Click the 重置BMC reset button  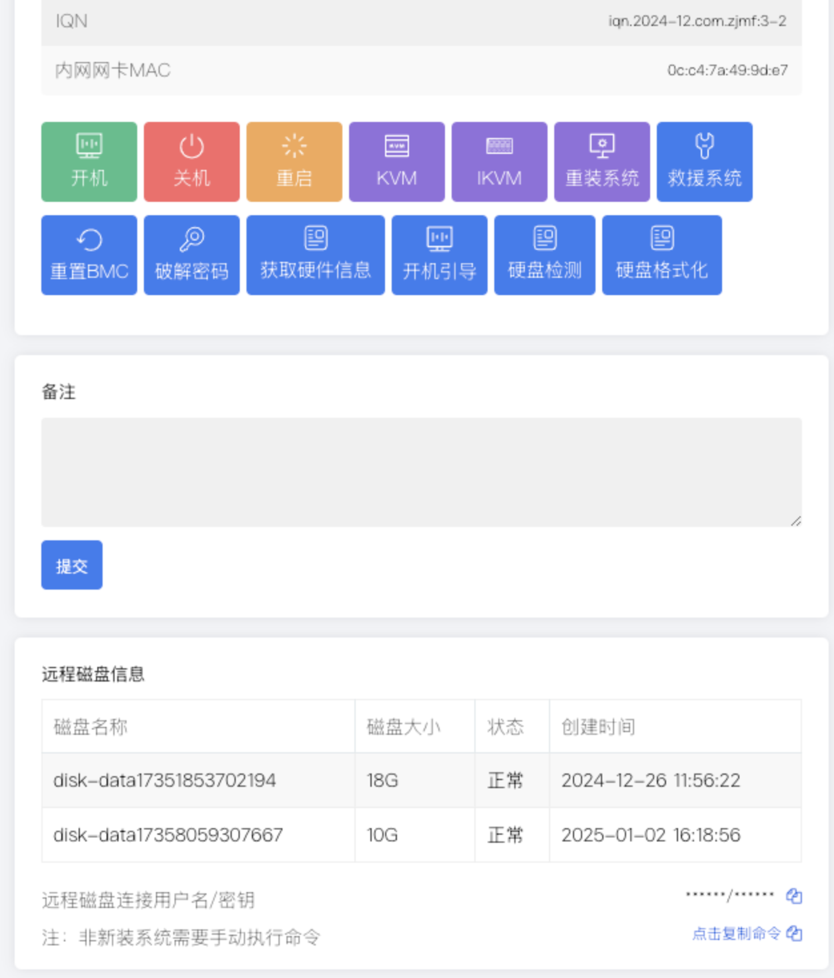89,255
